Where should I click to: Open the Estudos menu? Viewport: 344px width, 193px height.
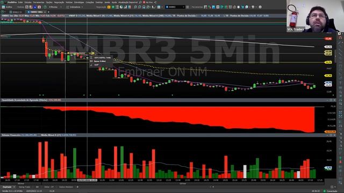[28, 2]
